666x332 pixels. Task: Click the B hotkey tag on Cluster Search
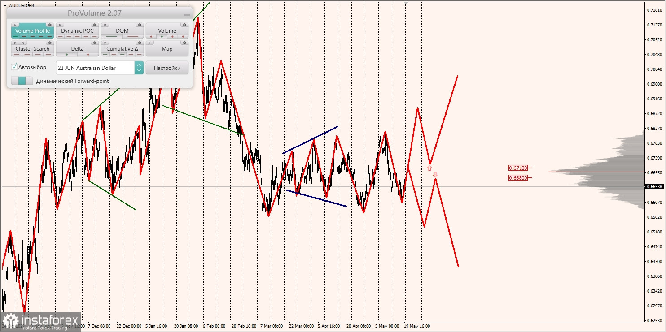(x=15, y=43)
